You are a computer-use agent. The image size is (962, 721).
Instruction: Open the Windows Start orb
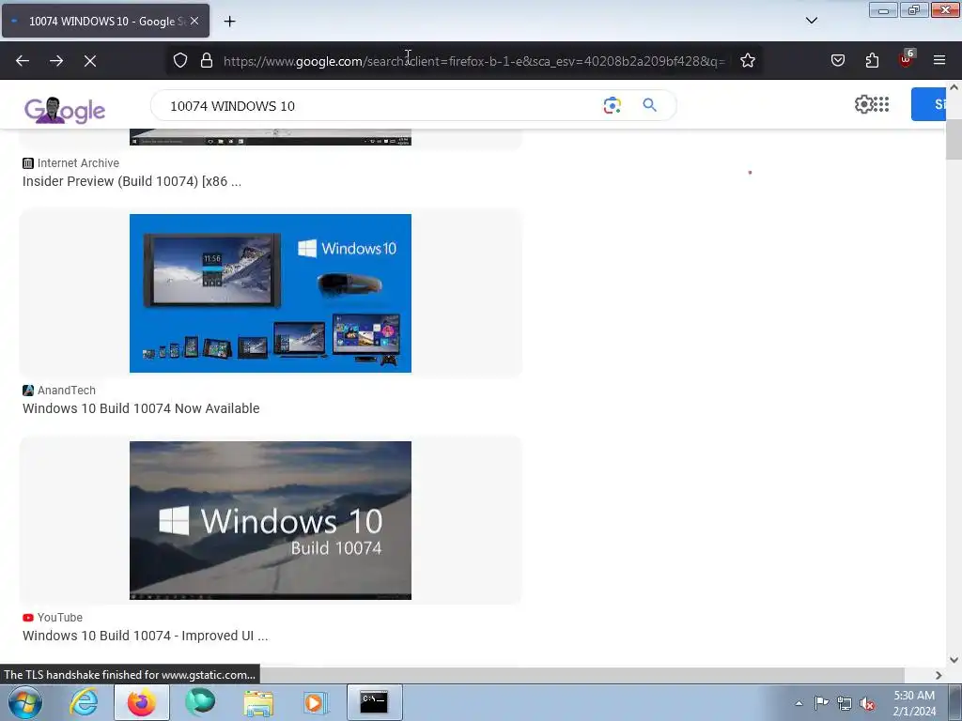coord(25,702)
